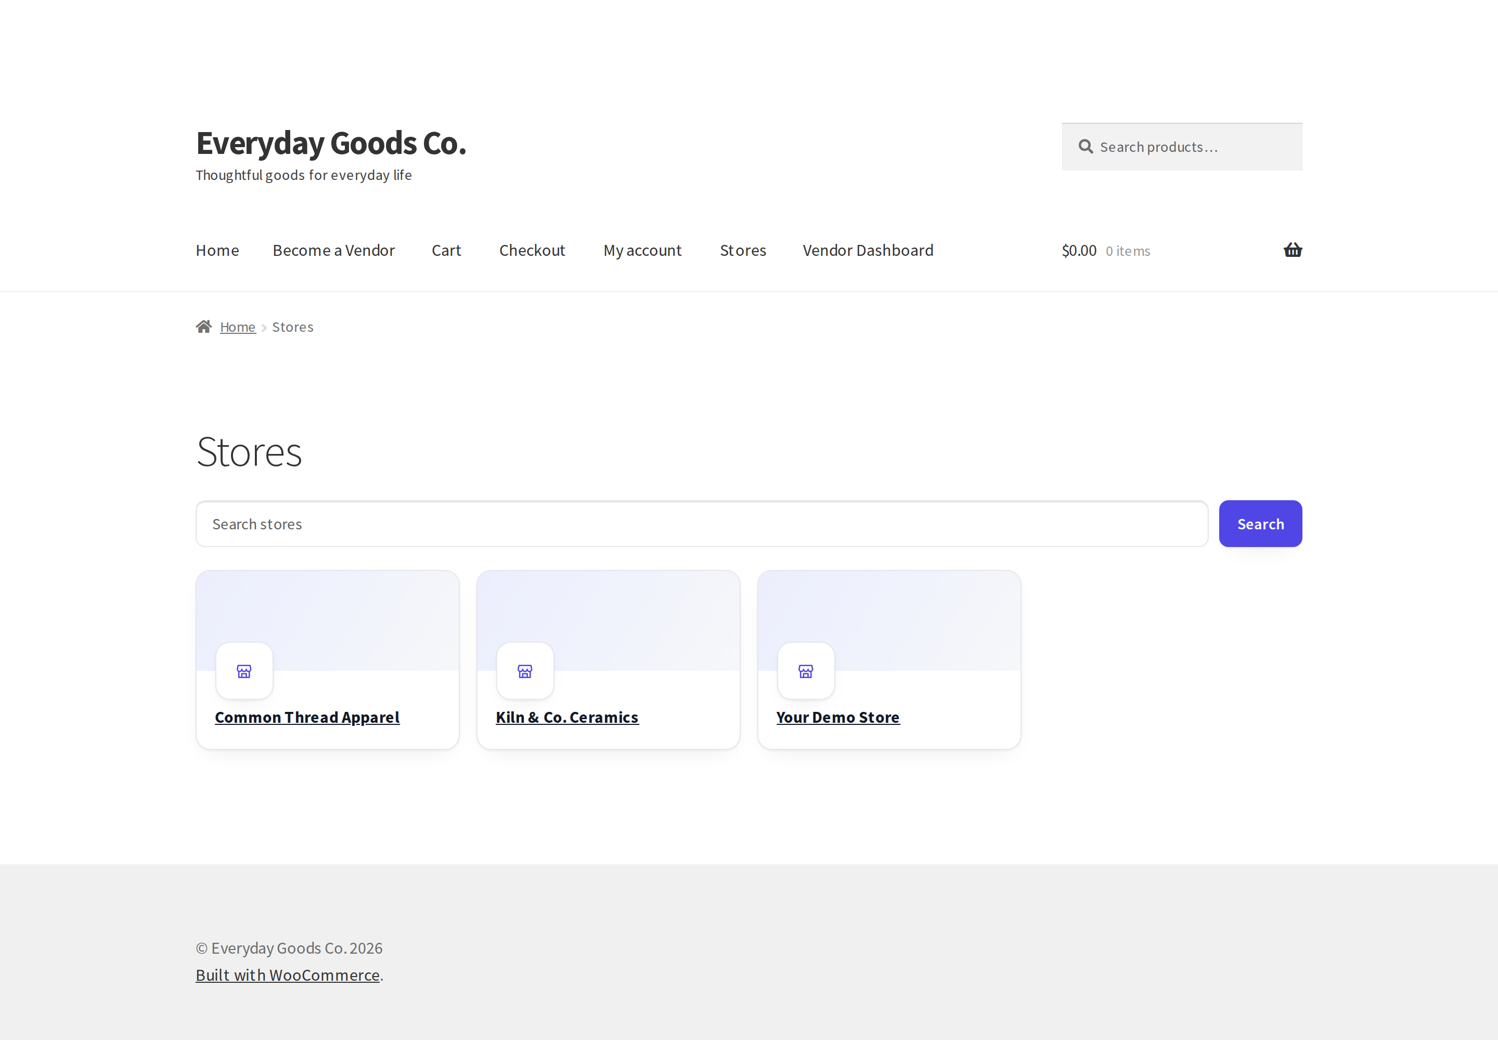Image resolution: width=1498 pixels, height=1040 pixels.
Task: Open Become a Vendor page
Action: (x=334, y=250)
